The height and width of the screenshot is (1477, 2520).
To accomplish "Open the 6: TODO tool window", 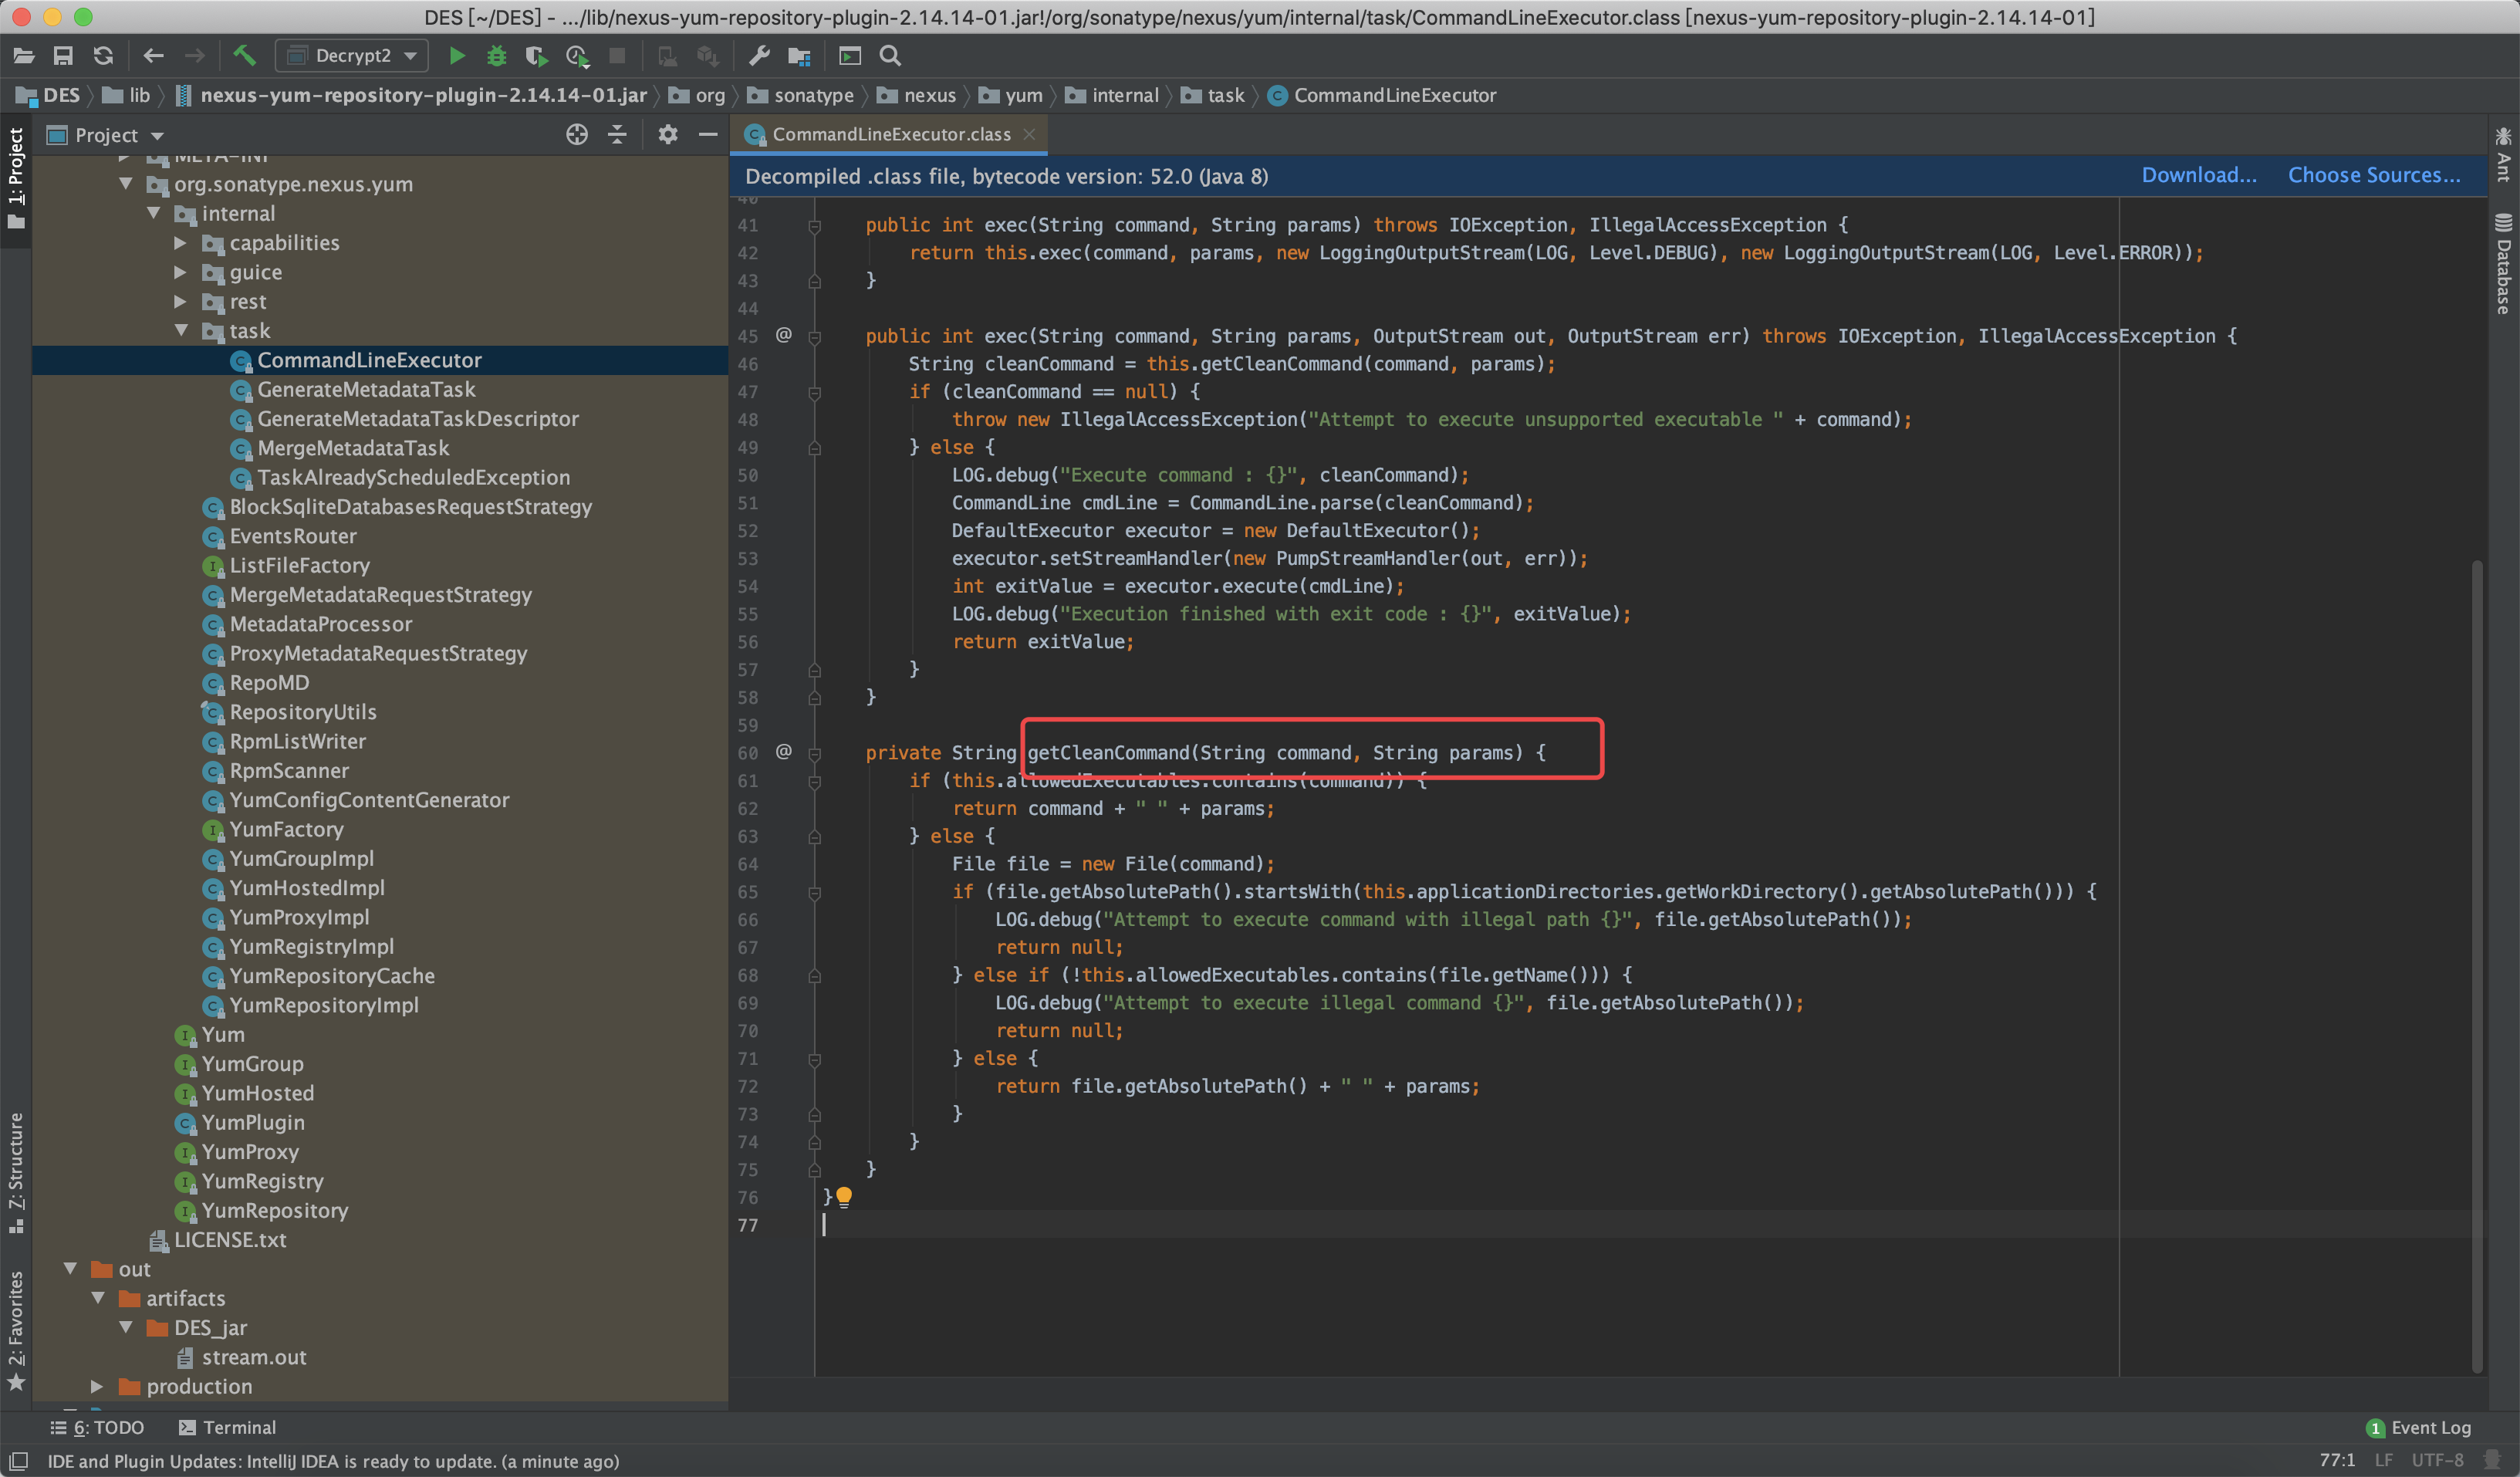I will (98, 1427).
